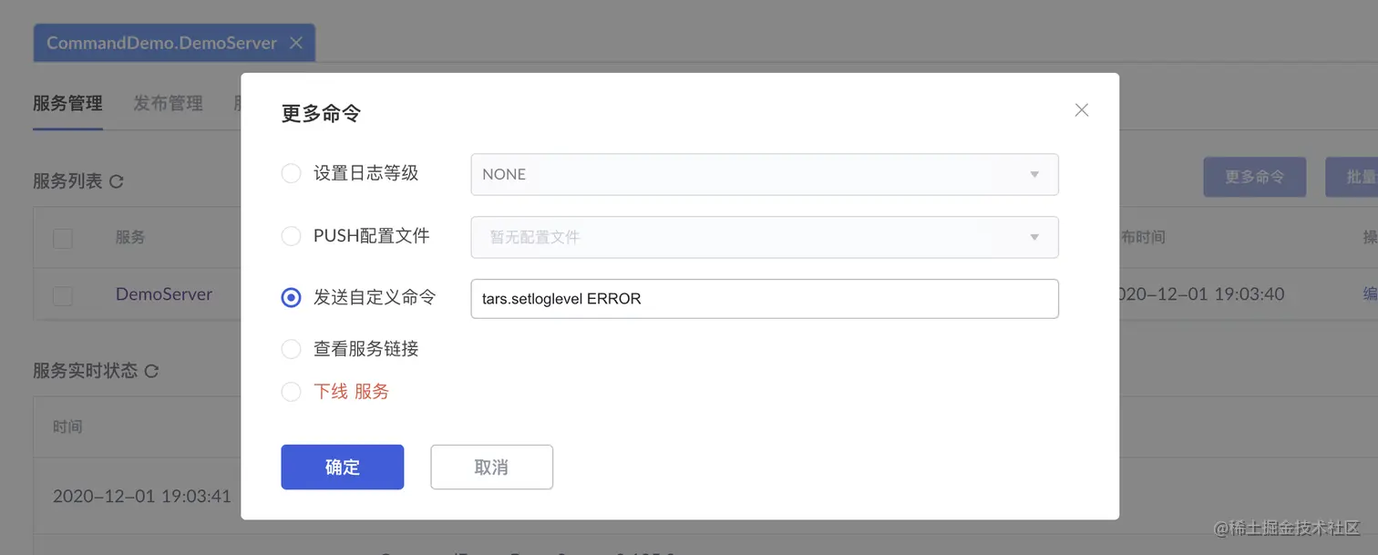Open the 暂无配置文件 dropdown

coord(765,237)
